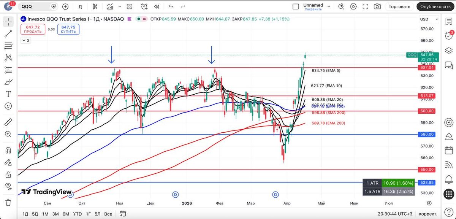Select the crosshair cursor tool

tap(8, 22)
